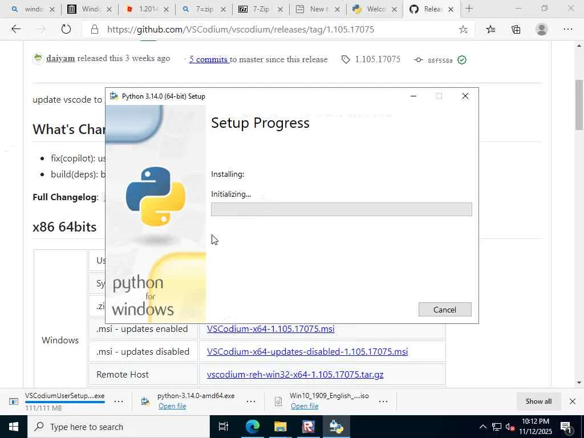Open the red R app on taskbar
The height and width of the screenshot is (438, 584).
click(x=308, y=427)
